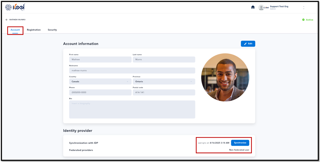The image size is (320, 162).
Task: Click the Bio text area
Action: coord(132,109)
